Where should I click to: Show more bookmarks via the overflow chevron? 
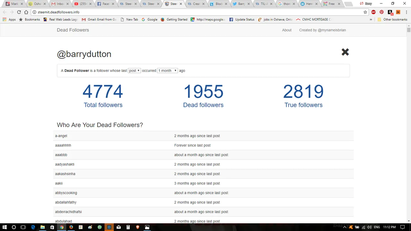(x=371, y=20)
